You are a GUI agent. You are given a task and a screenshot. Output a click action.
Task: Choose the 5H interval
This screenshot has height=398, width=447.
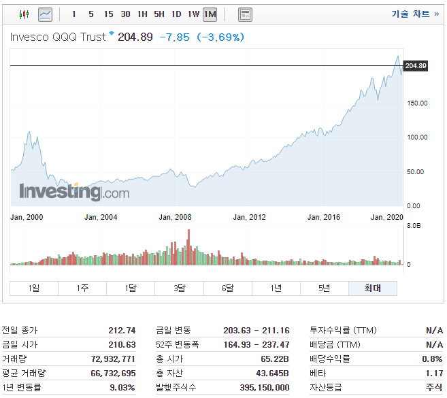click(x=159, y=14)
